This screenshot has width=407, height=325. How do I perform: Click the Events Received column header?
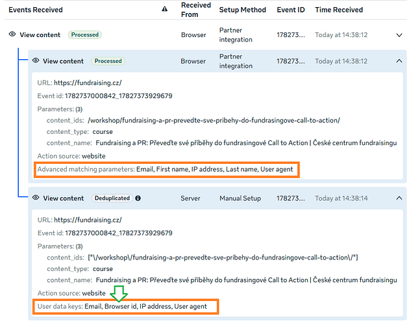(x=36, y=10)
